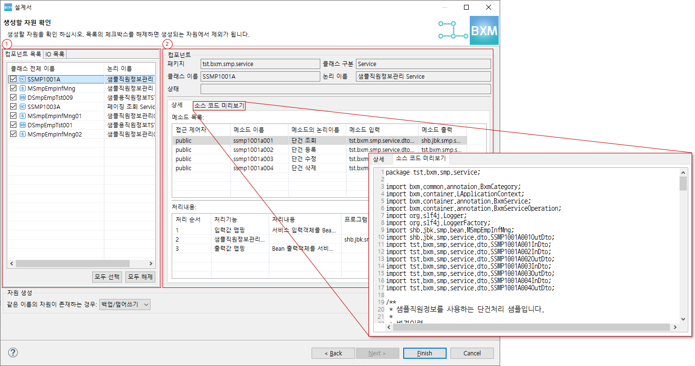The image size is (695, 366).
Task: Select the SC service icon beside SSMP1001A
Action: (x=22, y=79)
